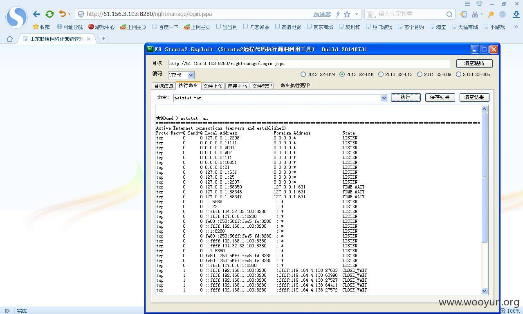This screenshot has width=523, height=314.
Task: Click the lightning speed-mode icon
Action: pos(338,14)
